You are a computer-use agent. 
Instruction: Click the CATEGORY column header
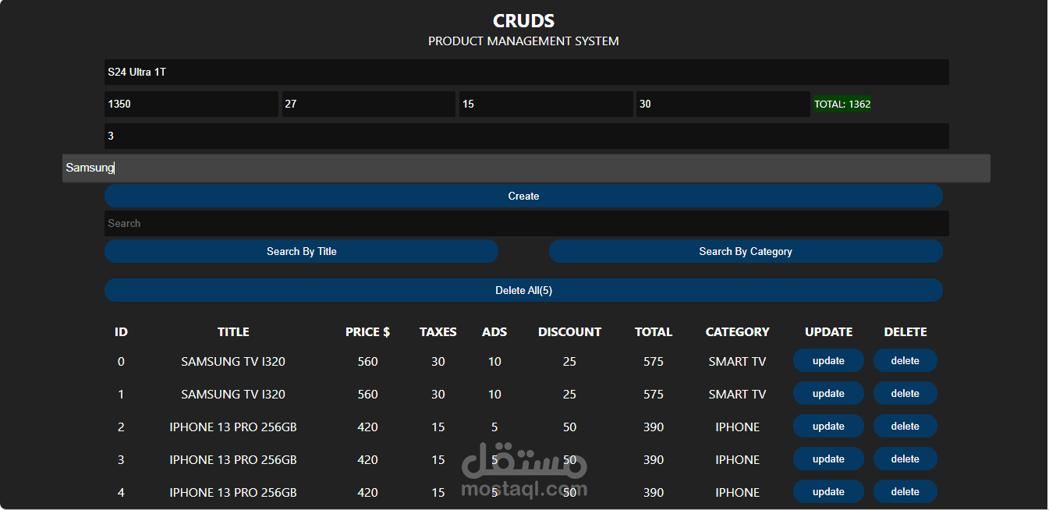pos(737,331)
